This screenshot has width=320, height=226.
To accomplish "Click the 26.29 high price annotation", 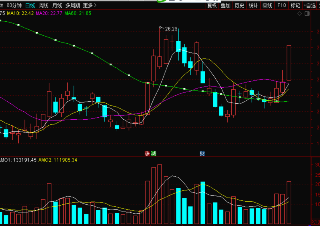I will click(x=171, y=29).
